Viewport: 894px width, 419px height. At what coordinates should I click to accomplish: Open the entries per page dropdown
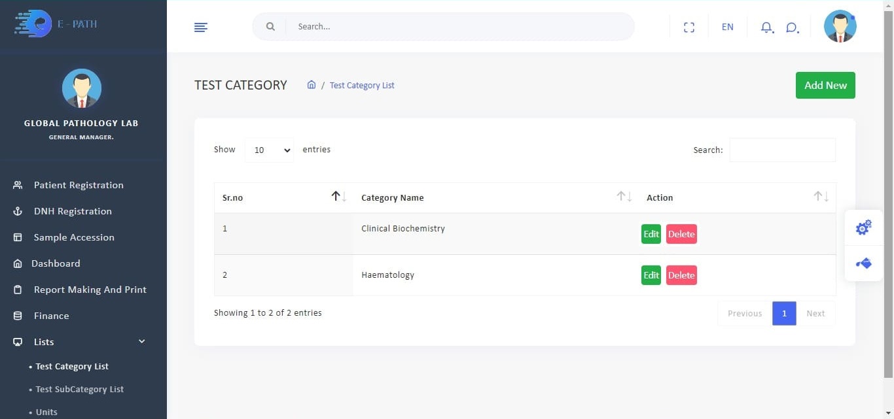tap(269, 150)
